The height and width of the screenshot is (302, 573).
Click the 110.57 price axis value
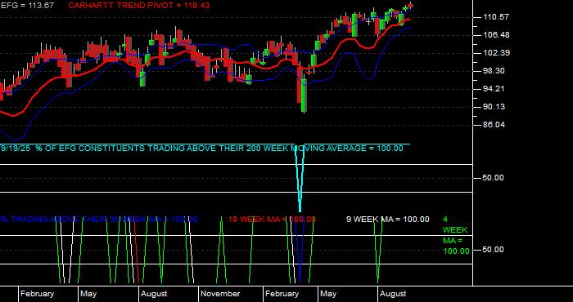pos(495,17)
